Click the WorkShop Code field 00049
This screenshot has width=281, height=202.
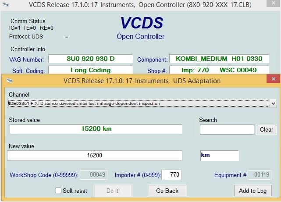[x=93, y=174]
